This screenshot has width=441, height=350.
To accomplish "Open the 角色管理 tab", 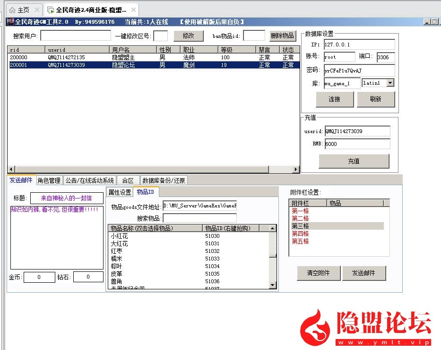I will click(49, 180).
